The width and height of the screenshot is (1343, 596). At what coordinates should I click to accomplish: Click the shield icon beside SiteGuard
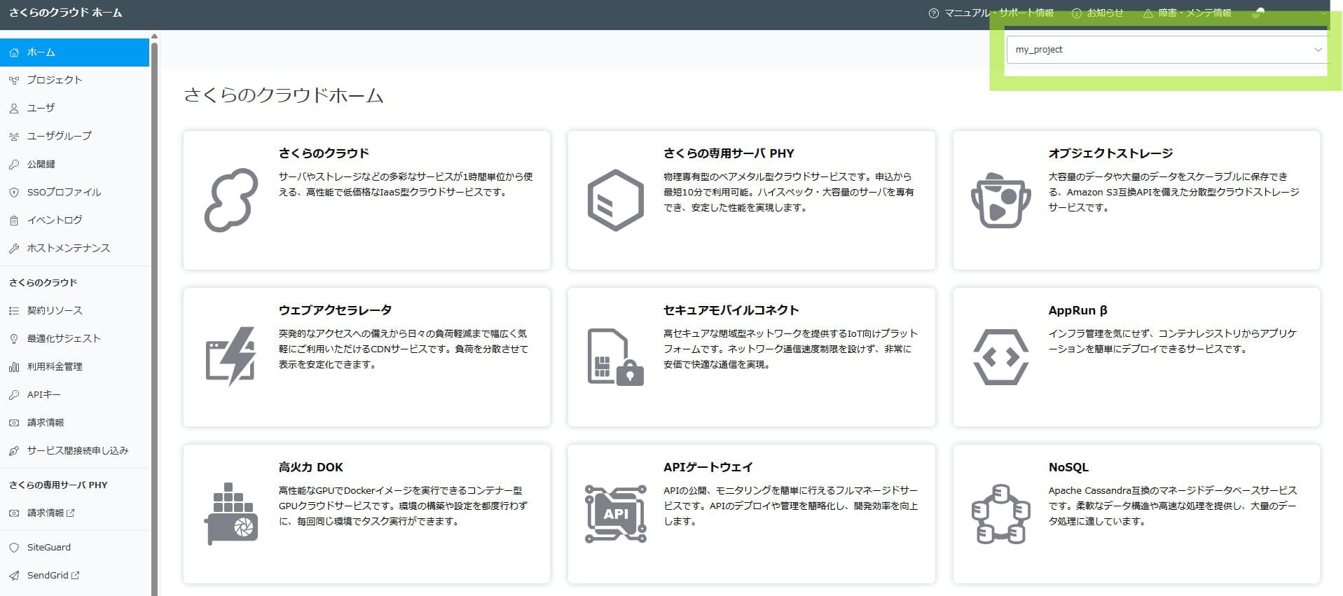coord(14,548)
